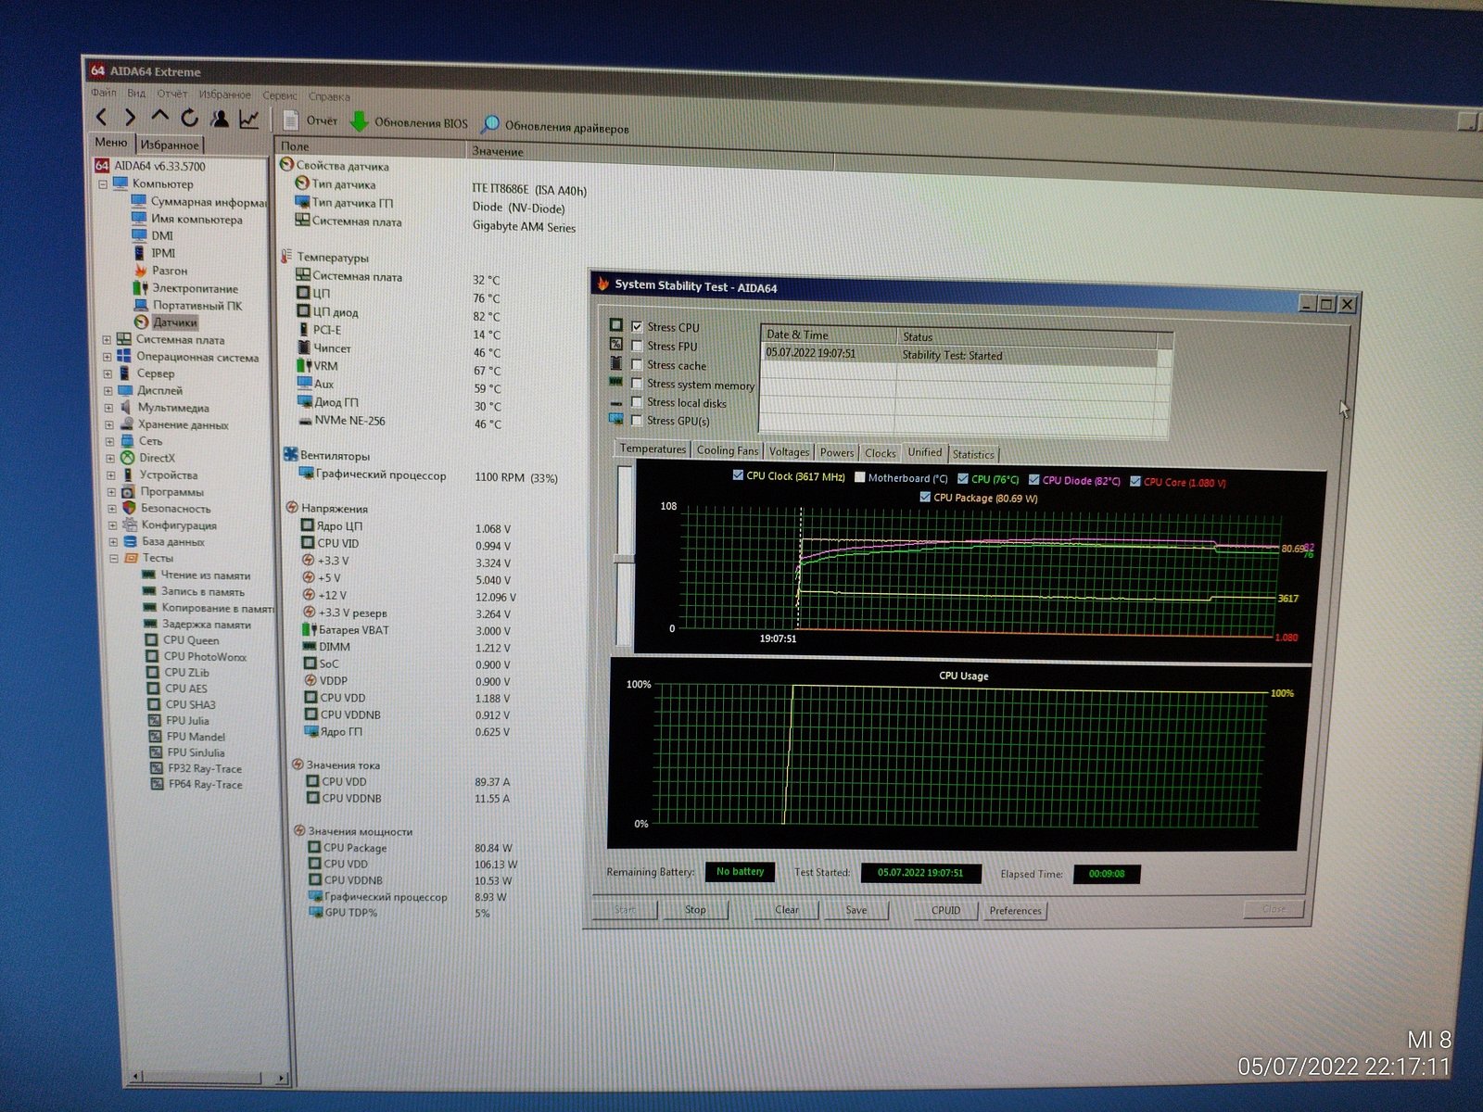Click the Back navigation arrow in the toolbar
The width and height of the screenshot is (1483, 1112).
[102, 117]
